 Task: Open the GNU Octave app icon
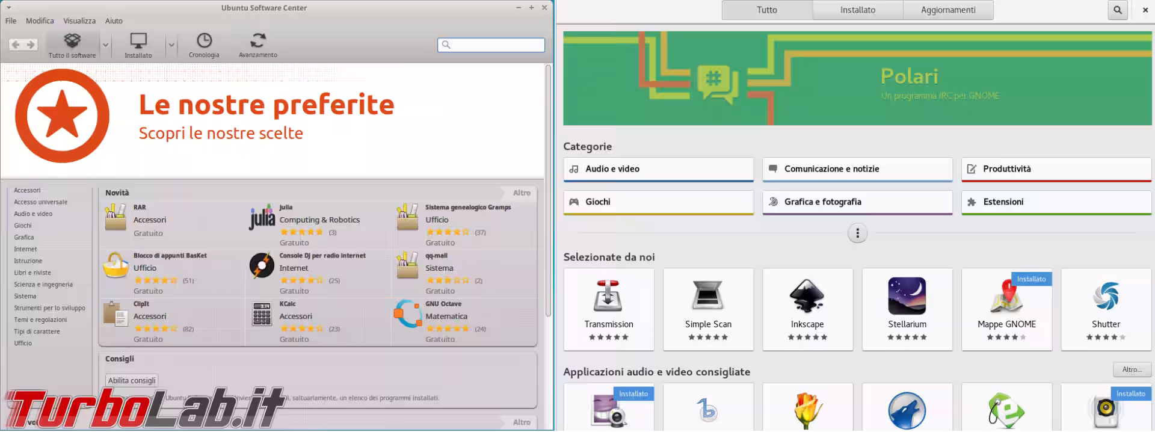point(408,313)
